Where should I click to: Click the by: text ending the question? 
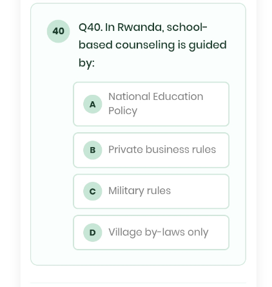coord(86,63)
